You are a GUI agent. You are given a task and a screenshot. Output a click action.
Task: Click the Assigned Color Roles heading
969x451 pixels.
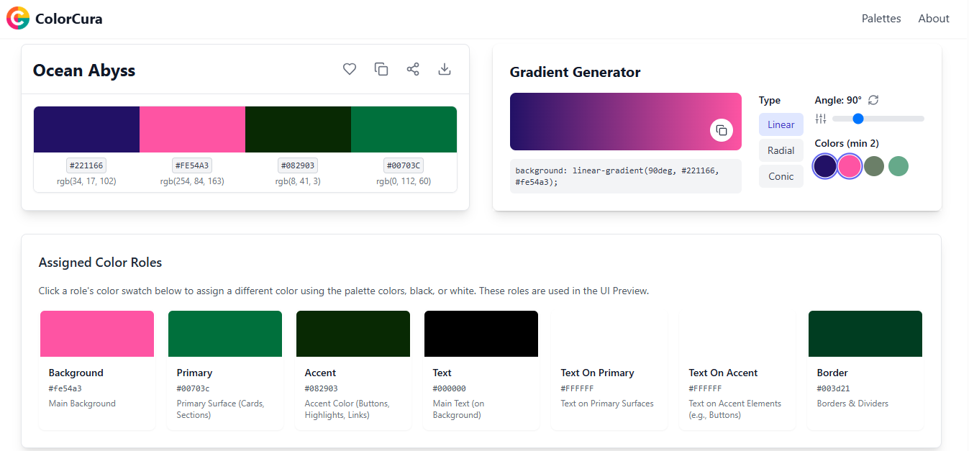coord(100,263)
